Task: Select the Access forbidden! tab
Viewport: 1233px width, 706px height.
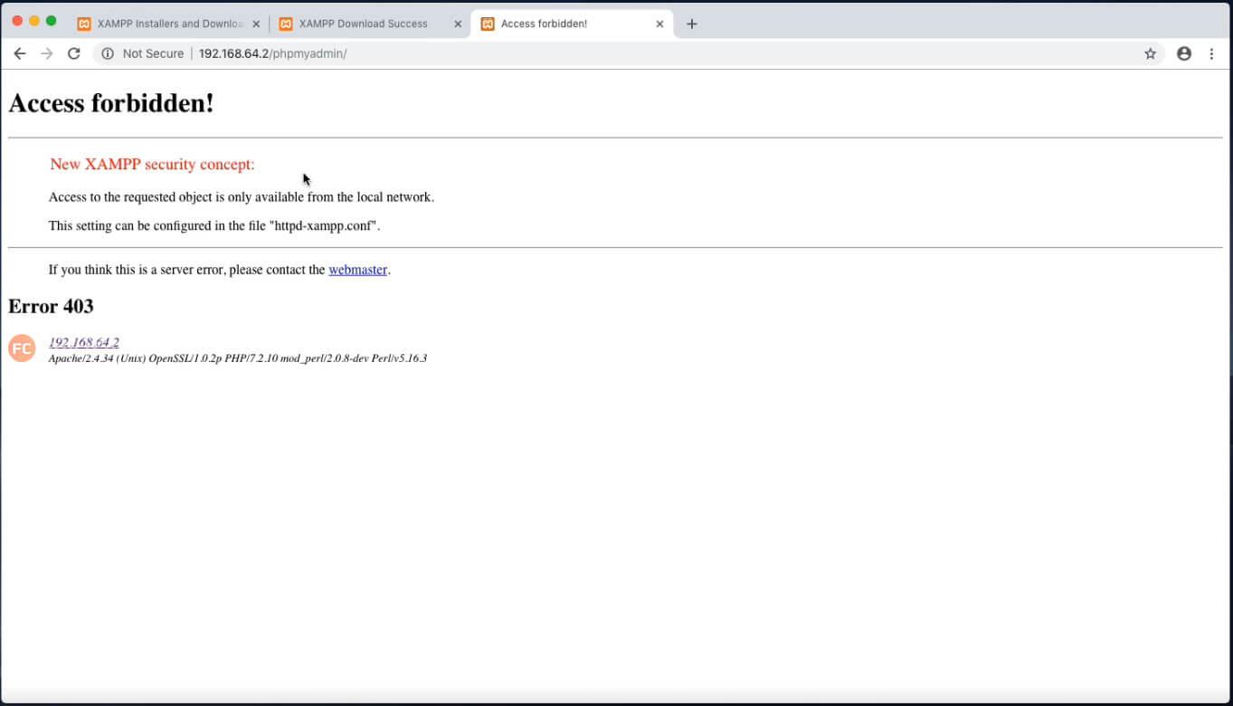Action: [572, 24]
